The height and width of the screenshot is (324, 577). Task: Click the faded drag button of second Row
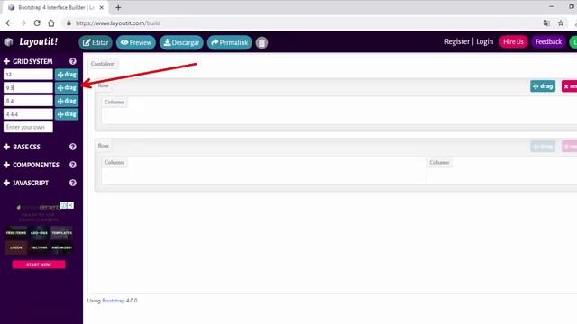[543, 147]
